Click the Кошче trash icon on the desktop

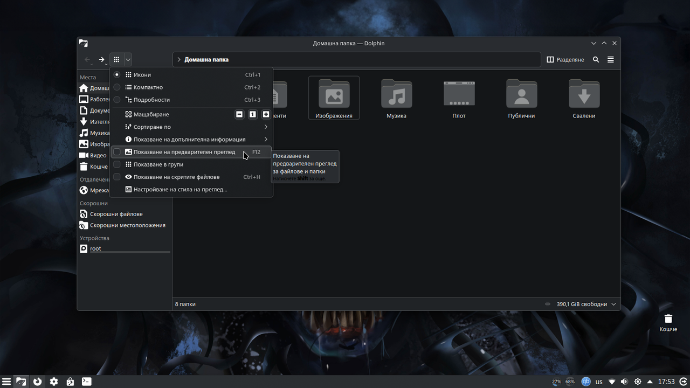(x=668, y=322)
